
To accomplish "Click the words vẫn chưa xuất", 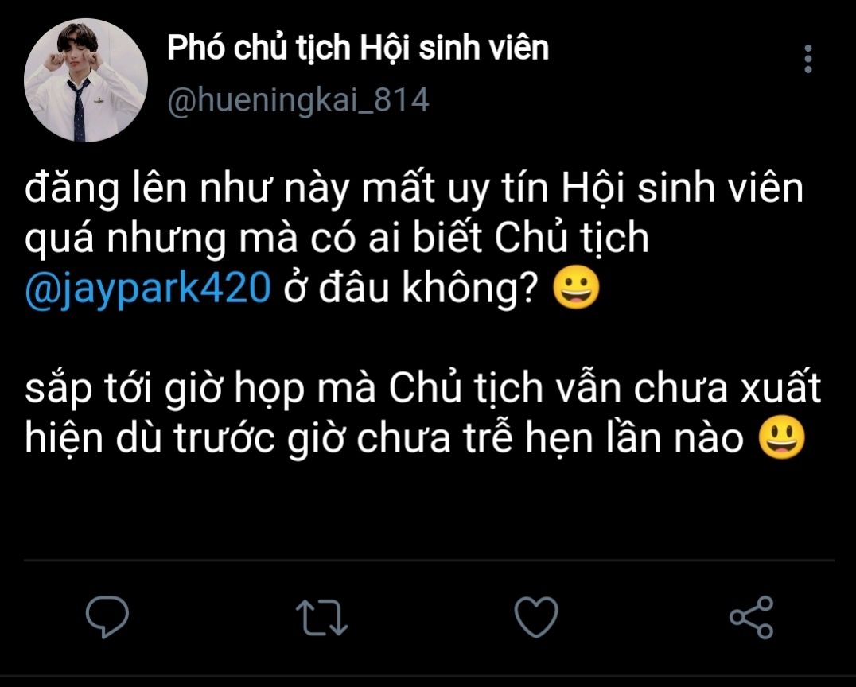I will 688,387.
